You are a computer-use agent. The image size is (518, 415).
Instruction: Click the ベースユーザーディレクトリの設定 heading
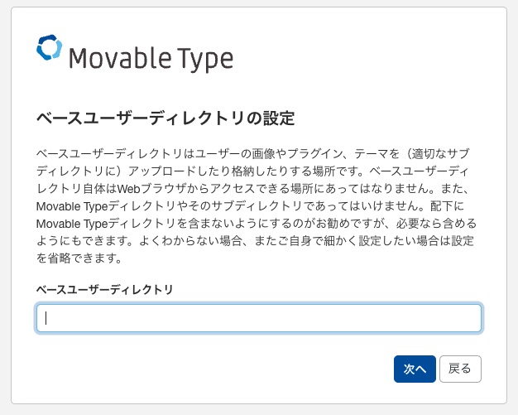pos(165,117)
